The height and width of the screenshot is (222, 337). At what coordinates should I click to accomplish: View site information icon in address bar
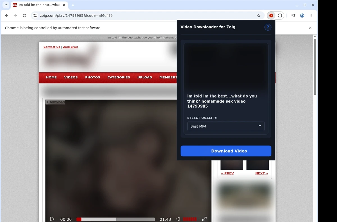pos(35,16)
